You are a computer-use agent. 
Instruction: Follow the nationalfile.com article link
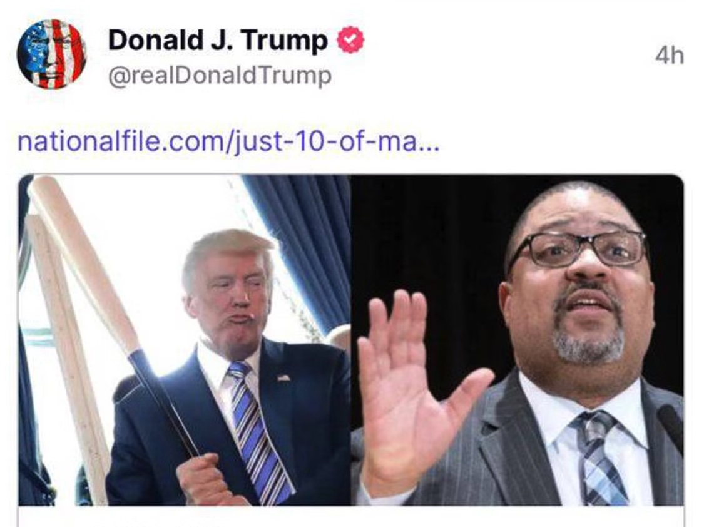(x=228, y=141)
